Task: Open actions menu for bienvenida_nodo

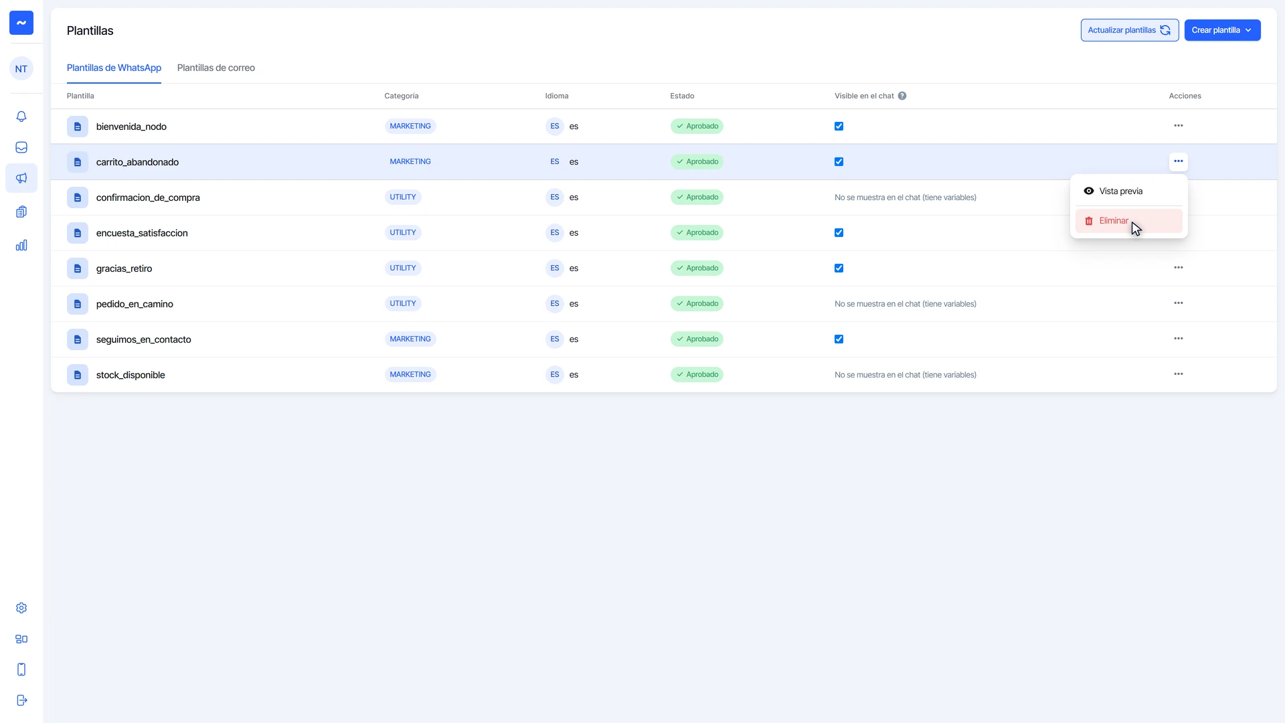Action: click(x=1178, y=126)
